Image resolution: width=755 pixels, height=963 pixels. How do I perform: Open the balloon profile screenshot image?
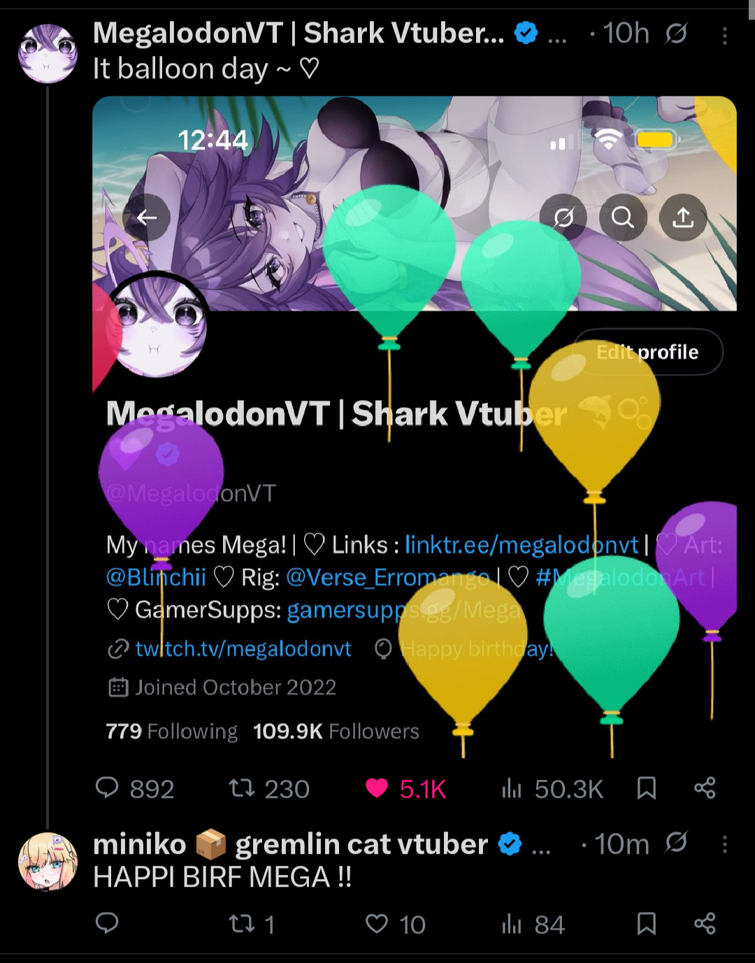415,427
